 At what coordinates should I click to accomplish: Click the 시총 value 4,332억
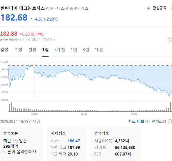click(x=122, y=141)
